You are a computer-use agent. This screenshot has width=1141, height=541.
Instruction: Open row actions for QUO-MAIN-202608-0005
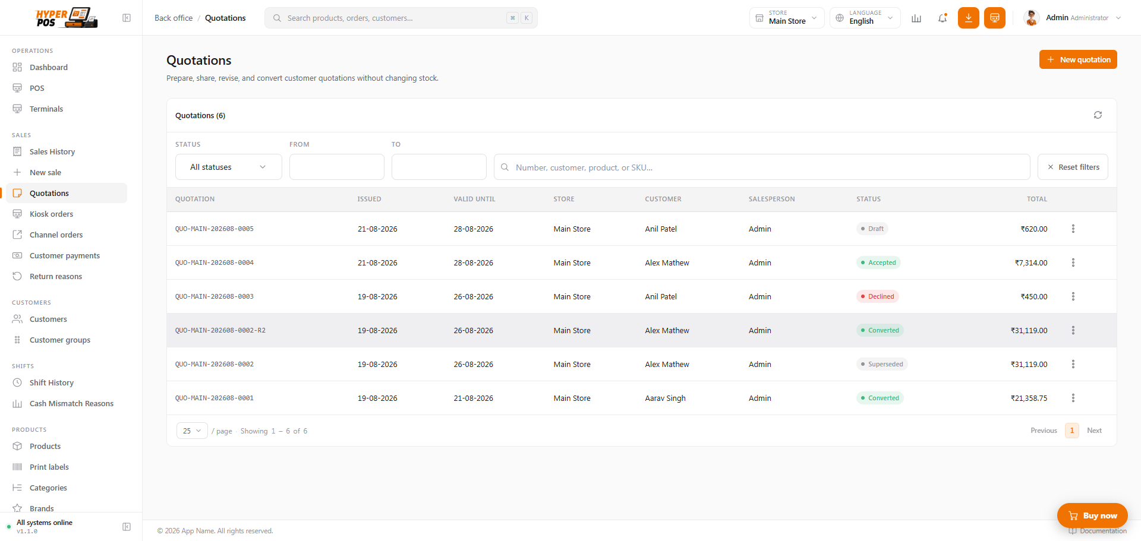1073,229
